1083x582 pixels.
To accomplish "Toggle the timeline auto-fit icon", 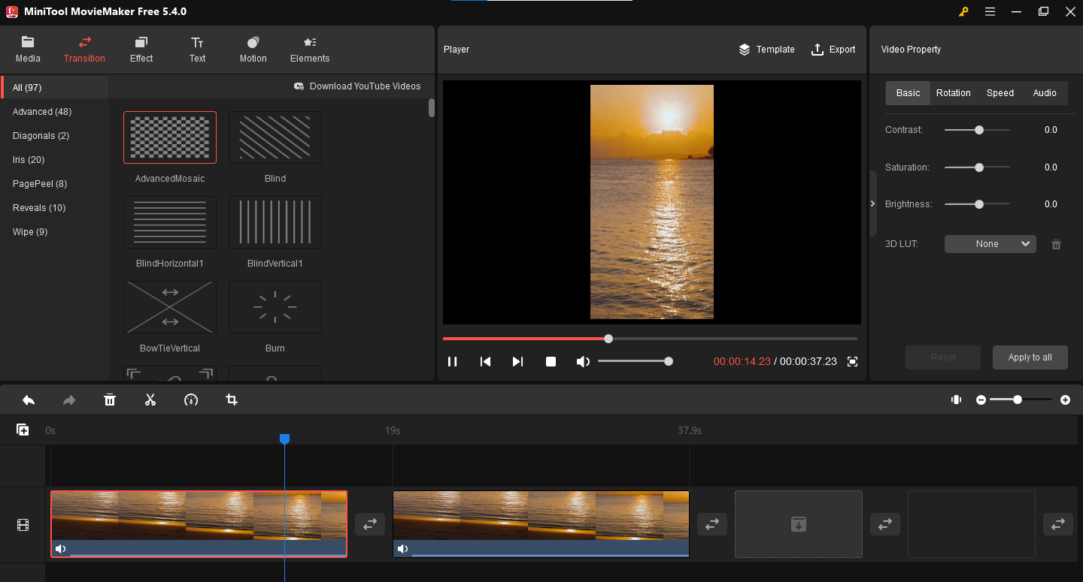I will tap(956, 400).
